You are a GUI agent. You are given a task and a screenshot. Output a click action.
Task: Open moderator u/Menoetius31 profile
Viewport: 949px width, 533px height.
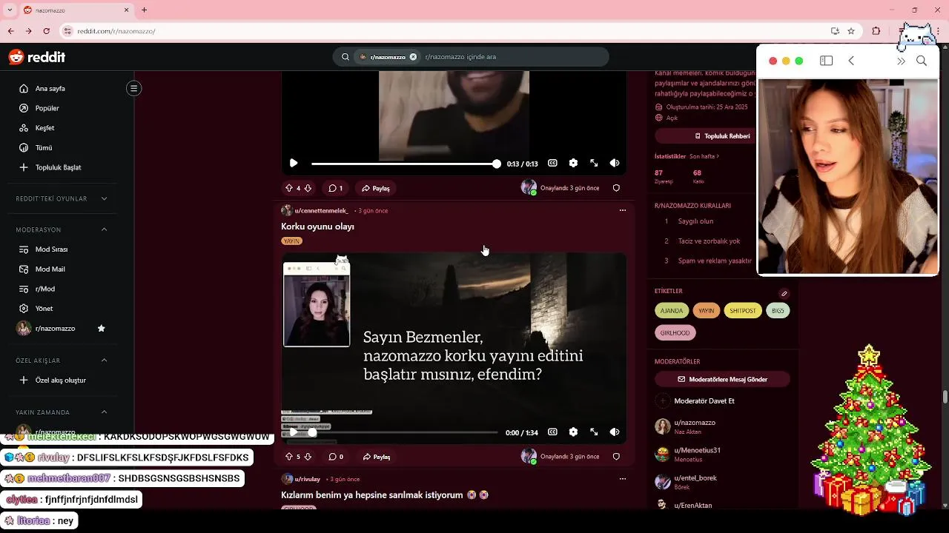[697, 450]
